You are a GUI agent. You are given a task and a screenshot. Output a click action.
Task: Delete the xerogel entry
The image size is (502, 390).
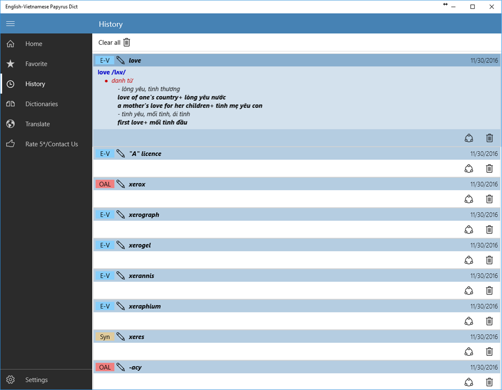pyautogui.click(x=489, y=260)
